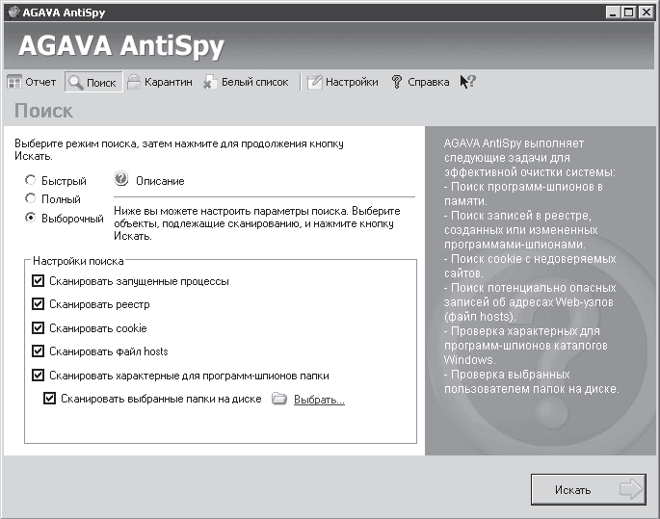Click the Отчет report icon in toolbar
The image size is (660, 519).
(x=14, y=83)
